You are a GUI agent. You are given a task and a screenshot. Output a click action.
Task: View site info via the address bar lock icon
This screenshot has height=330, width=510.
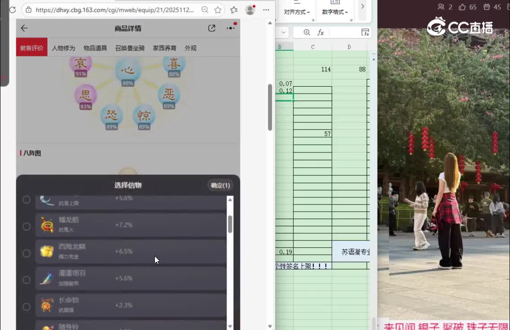click(x=29, y=10)
